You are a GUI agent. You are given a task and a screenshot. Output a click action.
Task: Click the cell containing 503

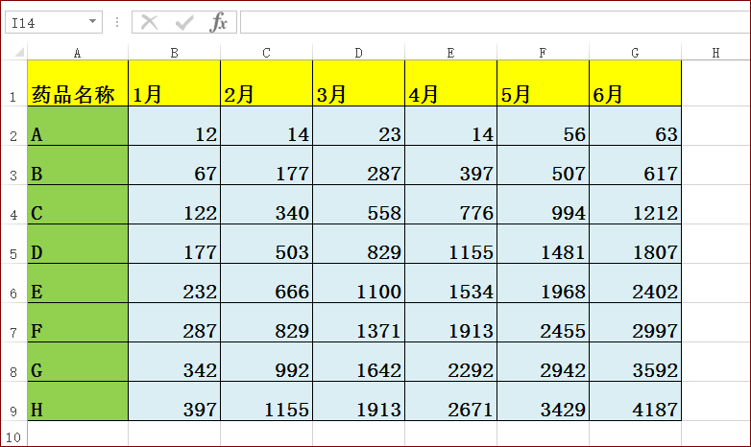point(266,244)
